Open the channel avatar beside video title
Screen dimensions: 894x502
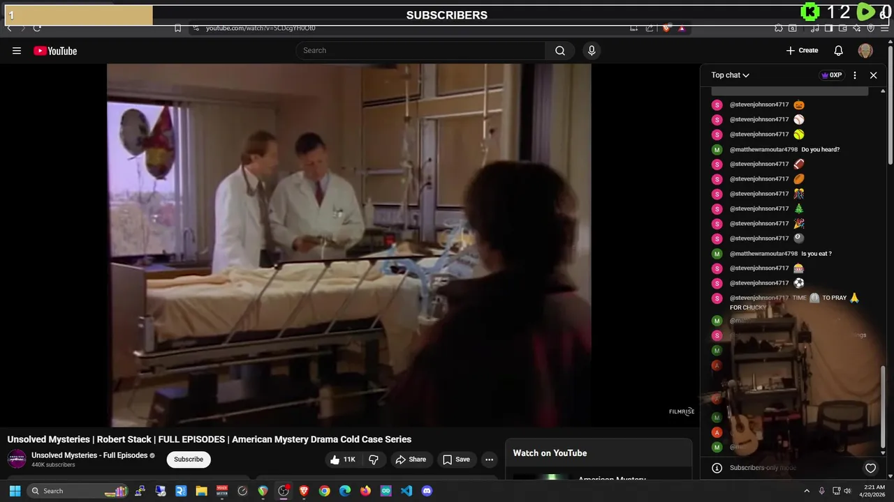coord(17,459)
